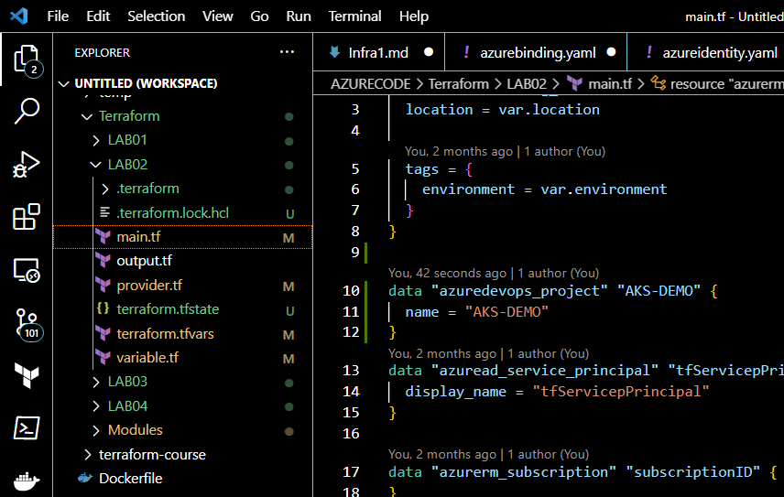Click CodeLens above the tags block
The height and width of the screenshot is (497, 784).
tap(505, 151)
